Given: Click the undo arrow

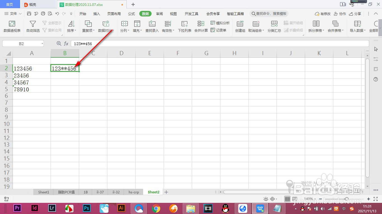Looking at the screenshot, I should [57, 14].
